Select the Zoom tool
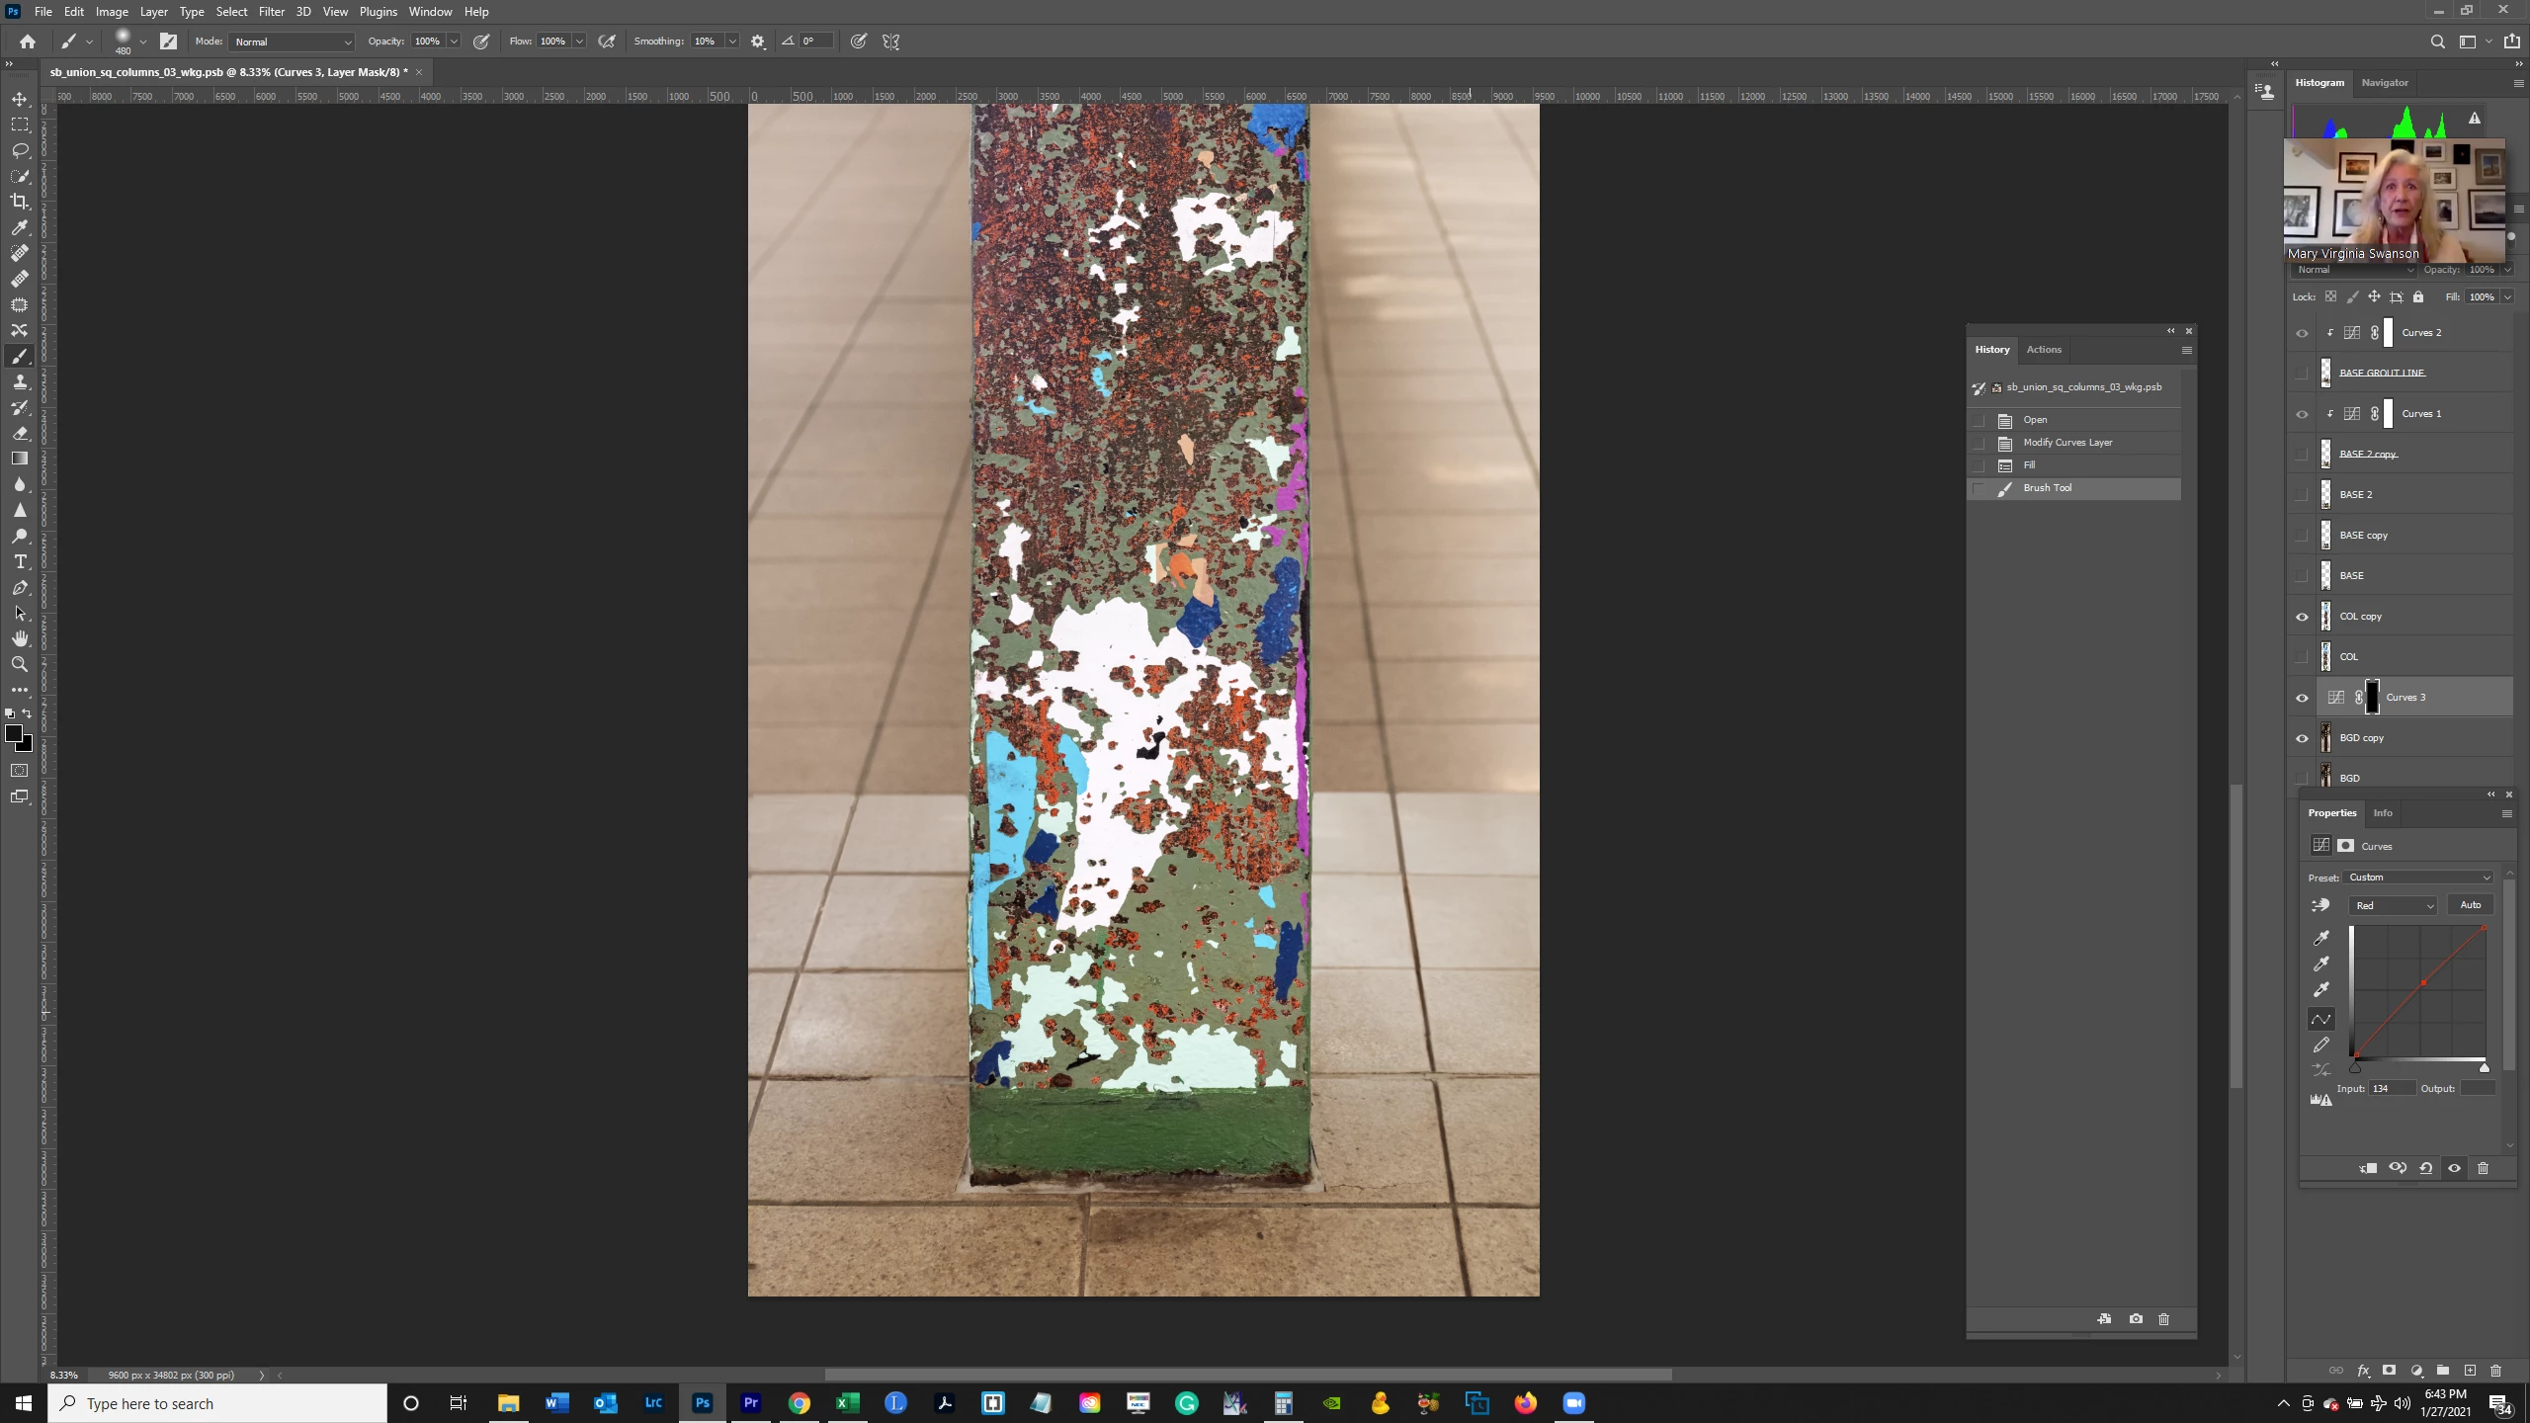This screenshot has height=1423, width=2530. [x=20, y=664]
